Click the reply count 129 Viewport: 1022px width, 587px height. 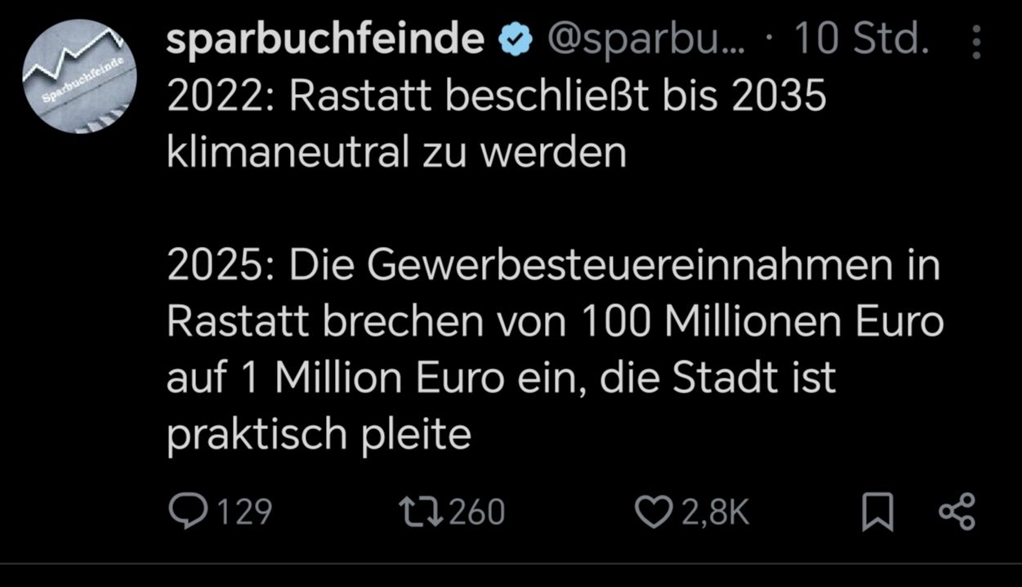pyautogui.click(x=243, y=512)
